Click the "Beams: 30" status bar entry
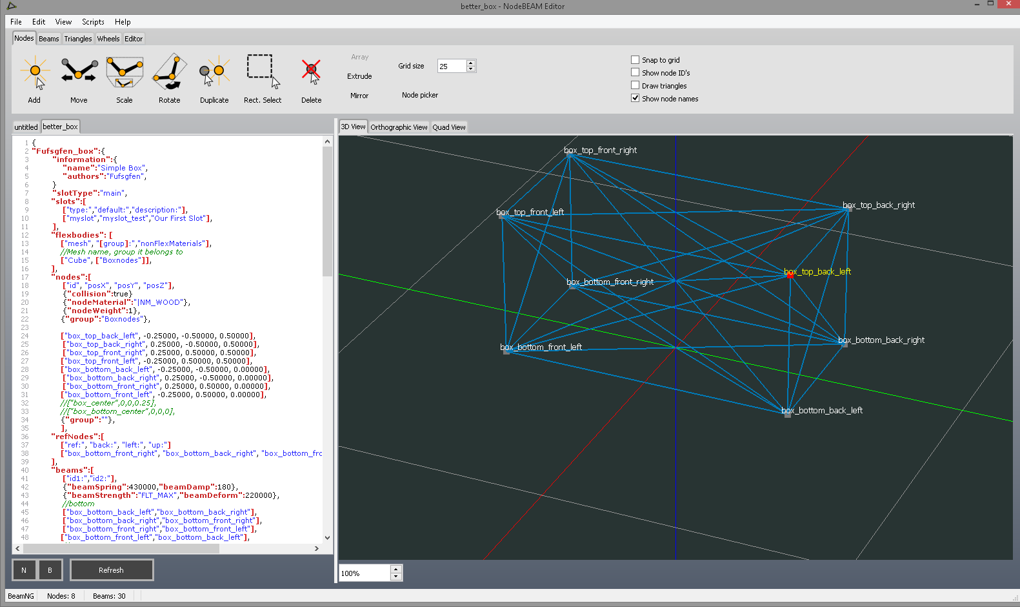 (109, 596)
